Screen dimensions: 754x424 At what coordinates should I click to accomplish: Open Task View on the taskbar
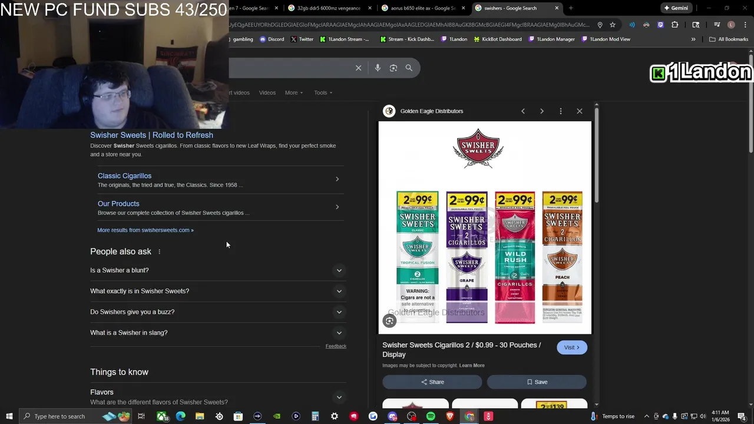click(x=141, y=416)
